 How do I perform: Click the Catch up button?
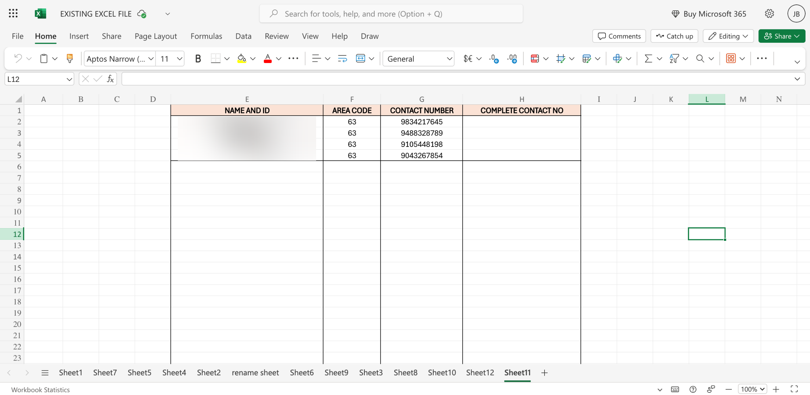(674, 36)
